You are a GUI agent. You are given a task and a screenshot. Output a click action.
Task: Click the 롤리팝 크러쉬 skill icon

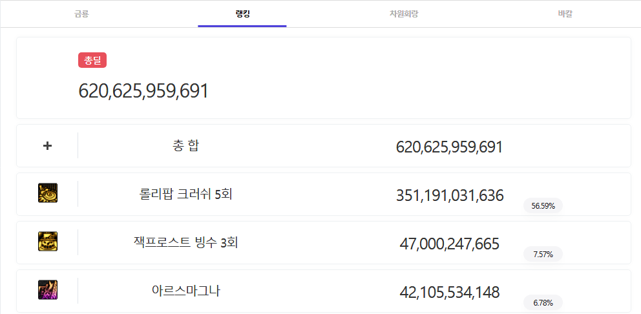point(48,193)
